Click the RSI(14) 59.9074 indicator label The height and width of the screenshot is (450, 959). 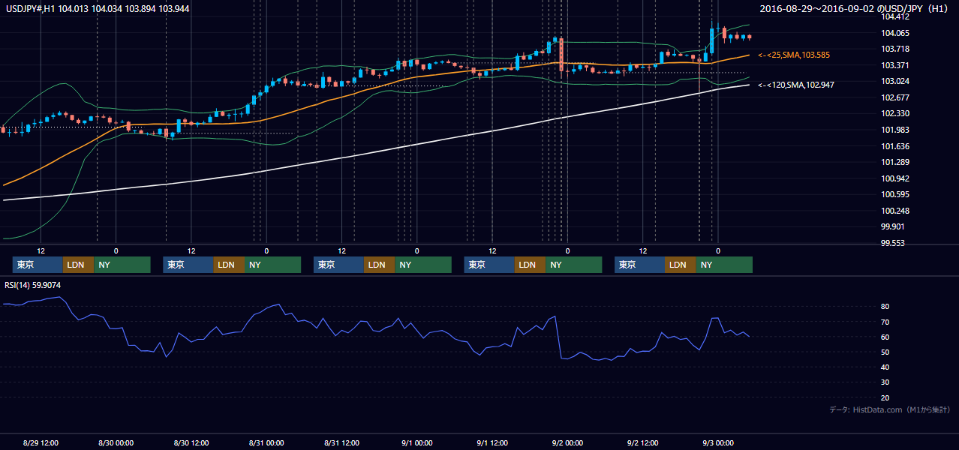point(33,285)
